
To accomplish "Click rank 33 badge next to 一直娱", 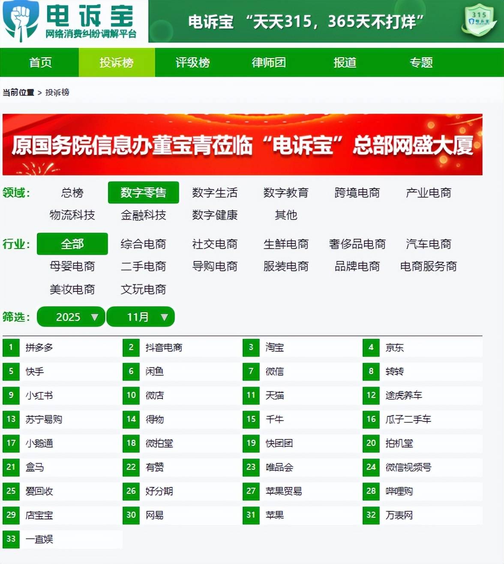I will [11, 539].
